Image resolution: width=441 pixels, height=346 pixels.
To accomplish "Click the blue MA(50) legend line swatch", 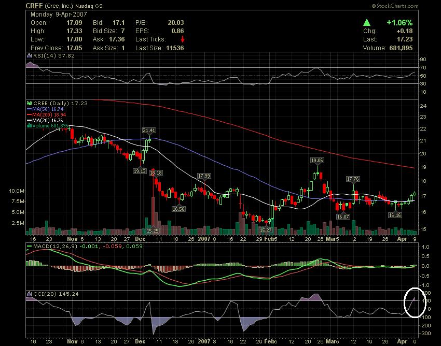I will [29, 109].
